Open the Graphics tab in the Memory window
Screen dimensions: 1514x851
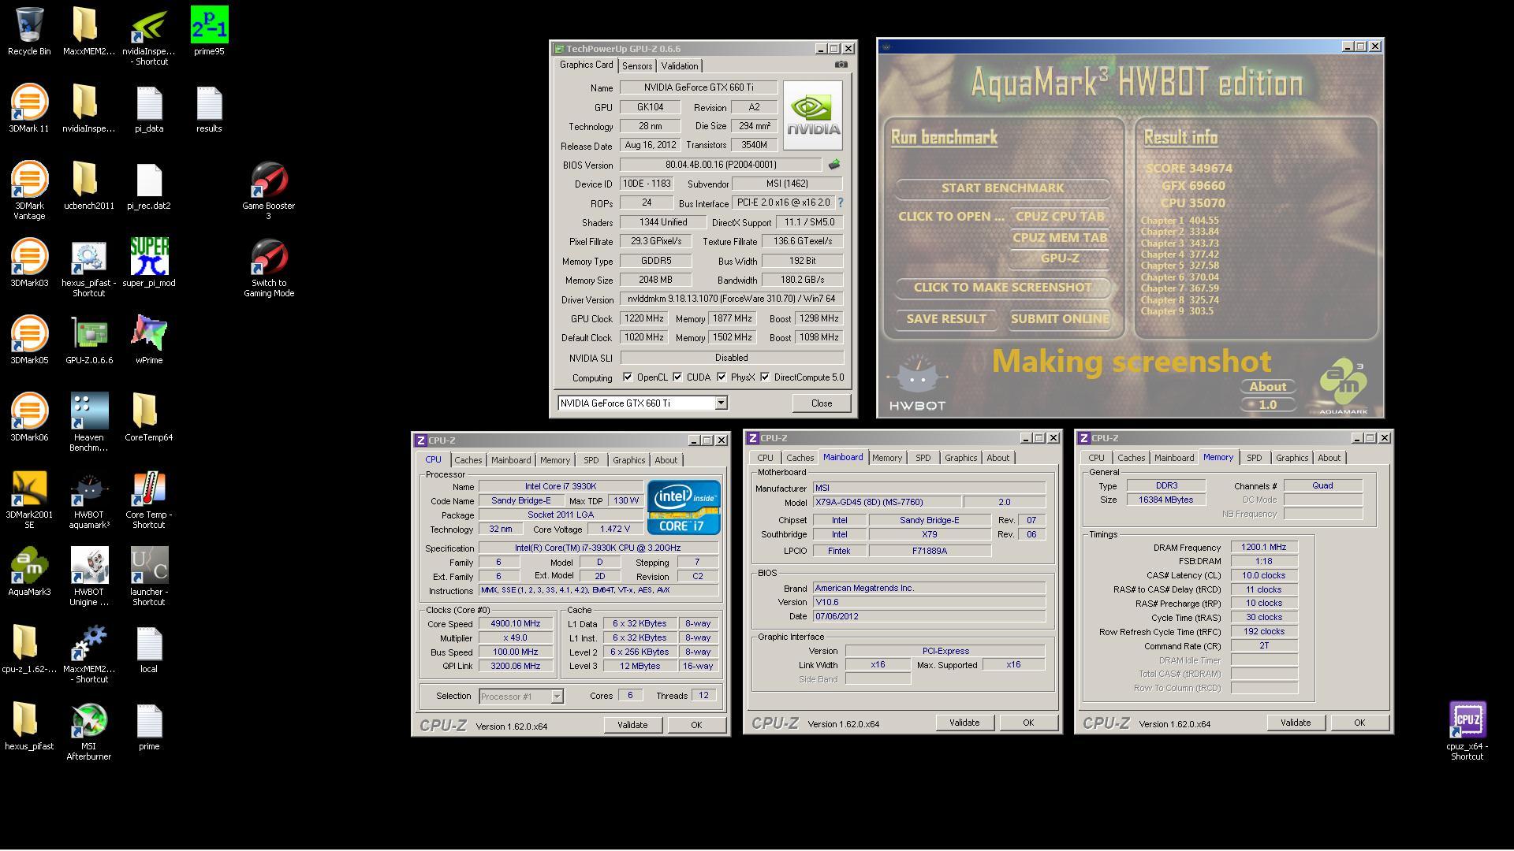tap(1292, 458)
